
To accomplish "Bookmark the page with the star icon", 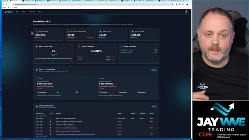I will (172, 4).
